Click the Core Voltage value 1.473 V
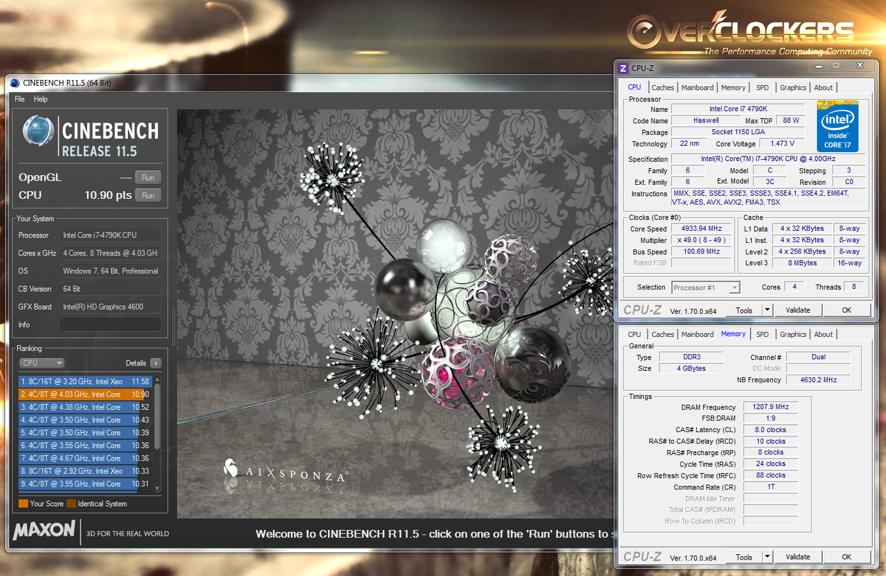Viewport: 886px width, 576px height. pos(782,144)
